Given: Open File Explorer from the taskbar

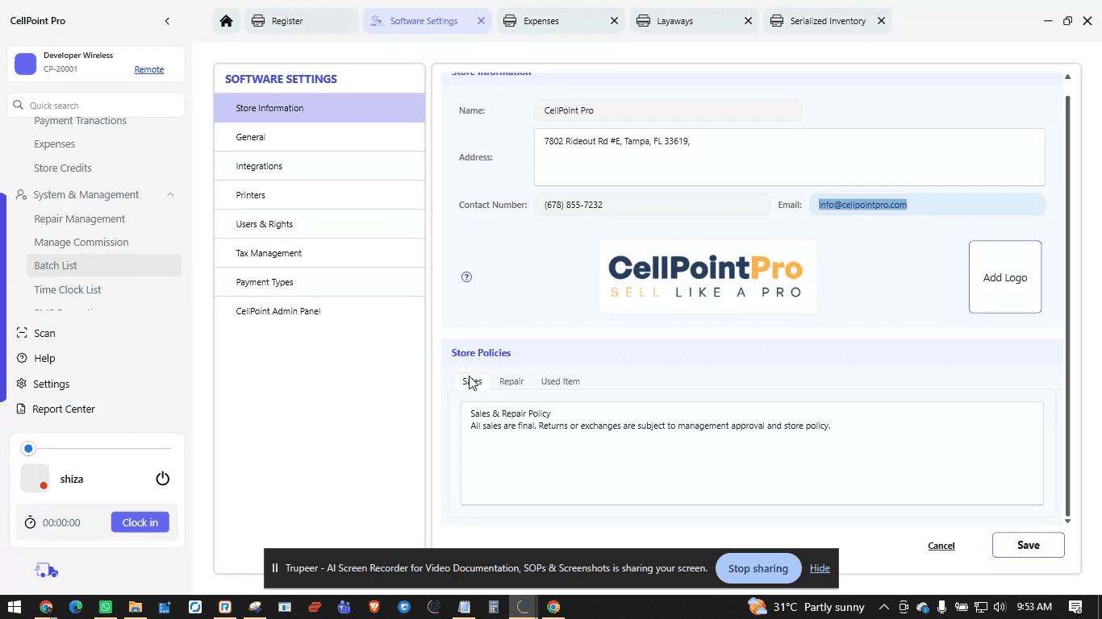Looking at the screenshot, I should tap(136, 607).
